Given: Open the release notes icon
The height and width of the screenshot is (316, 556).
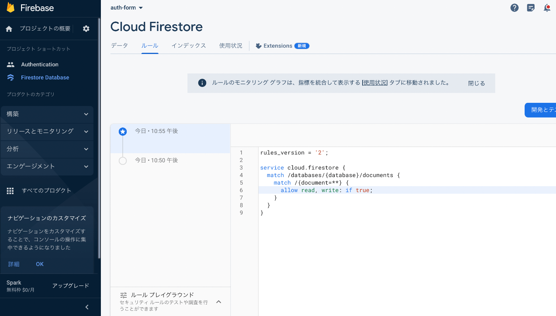Looking at the screenshot, I should coord(531,8).
